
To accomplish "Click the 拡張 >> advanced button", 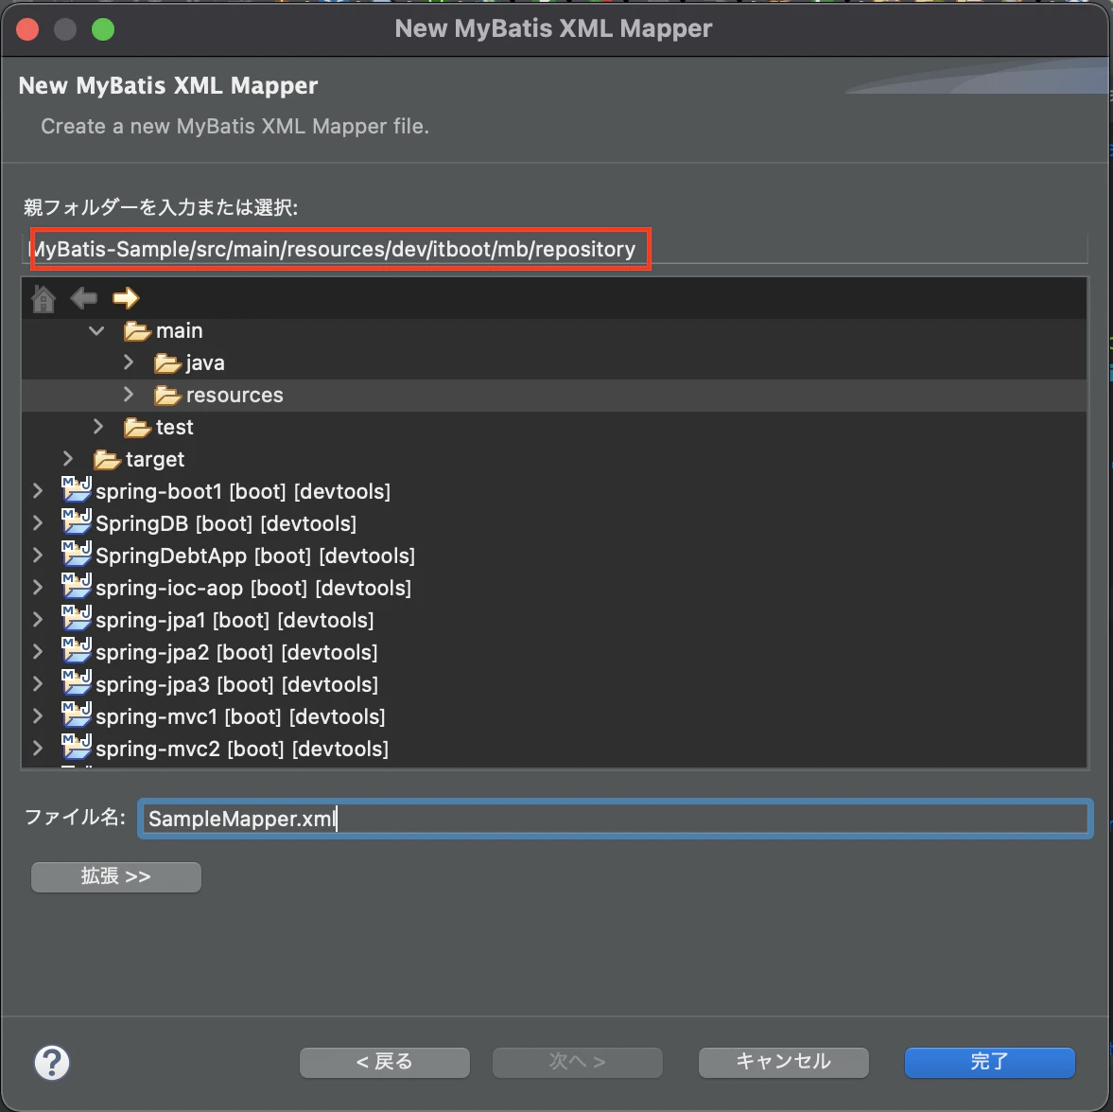I will click(115, 876).
